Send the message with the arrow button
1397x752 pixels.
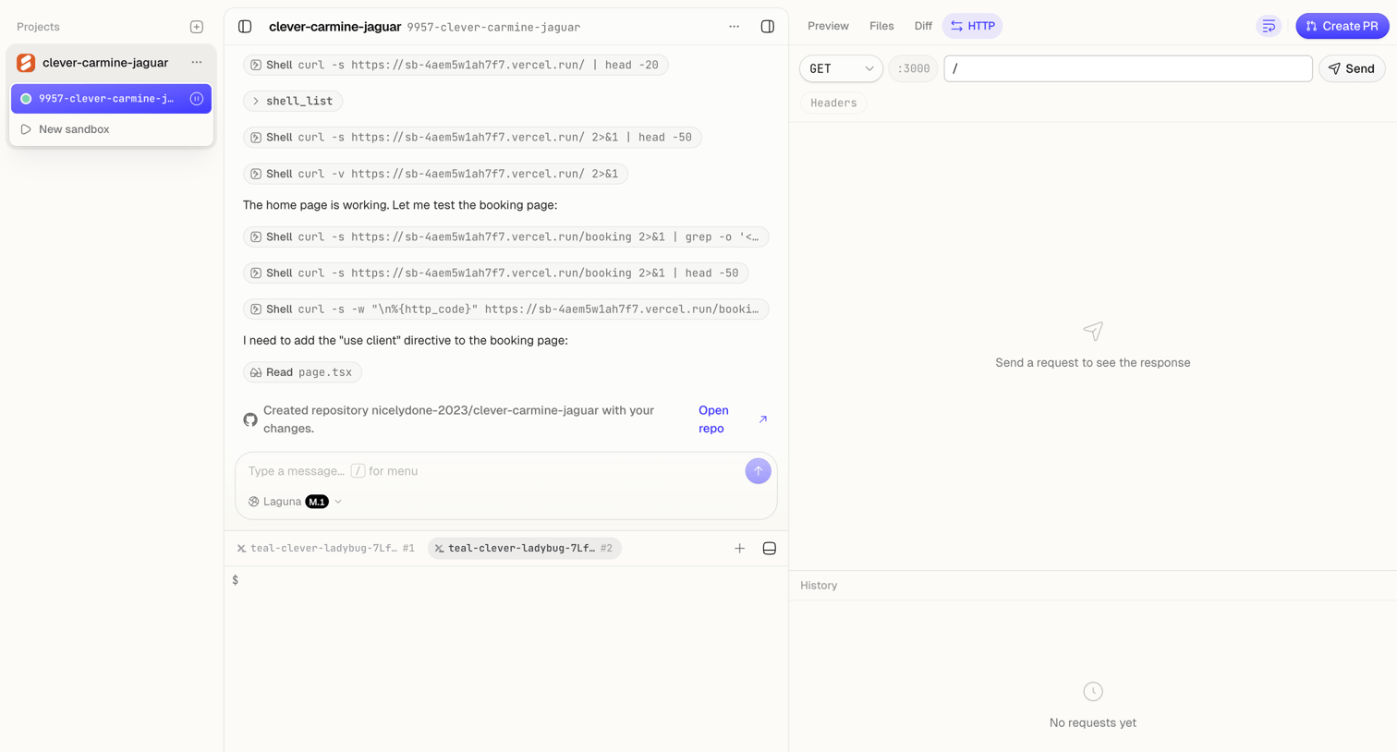click(758, 471)
